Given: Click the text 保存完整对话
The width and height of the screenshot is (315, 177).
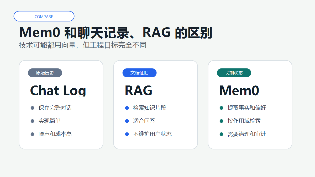Looking at the screenshot, I should (x=55, y=108).
